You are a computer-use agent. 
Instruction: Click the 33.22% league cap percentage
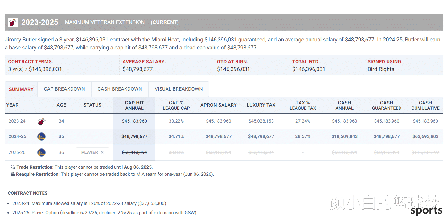[x=176, y=121]
